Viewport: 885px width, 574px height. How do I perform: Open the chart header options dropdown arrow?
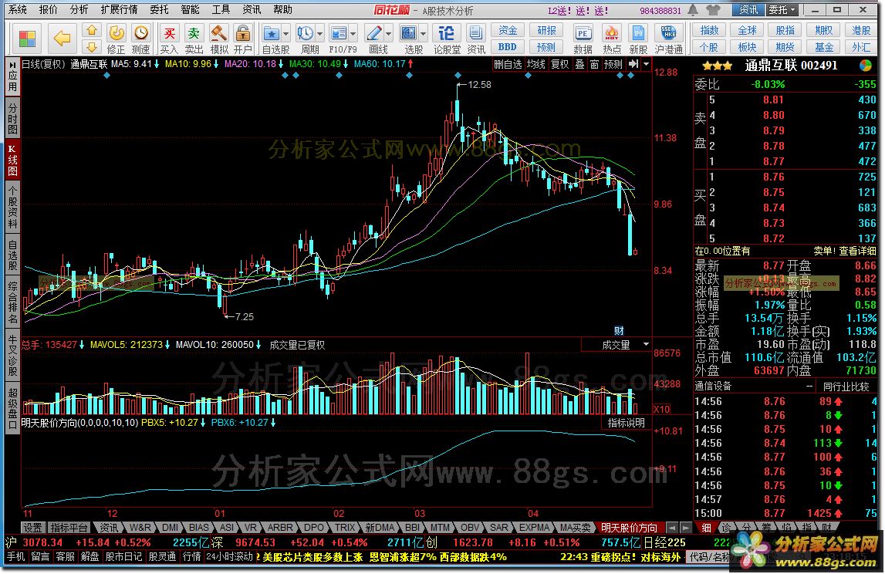click(647, 64)
